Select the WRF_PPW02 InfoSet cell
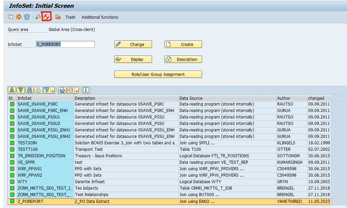Viewport: 347px width, 208px height. (45, 175)
